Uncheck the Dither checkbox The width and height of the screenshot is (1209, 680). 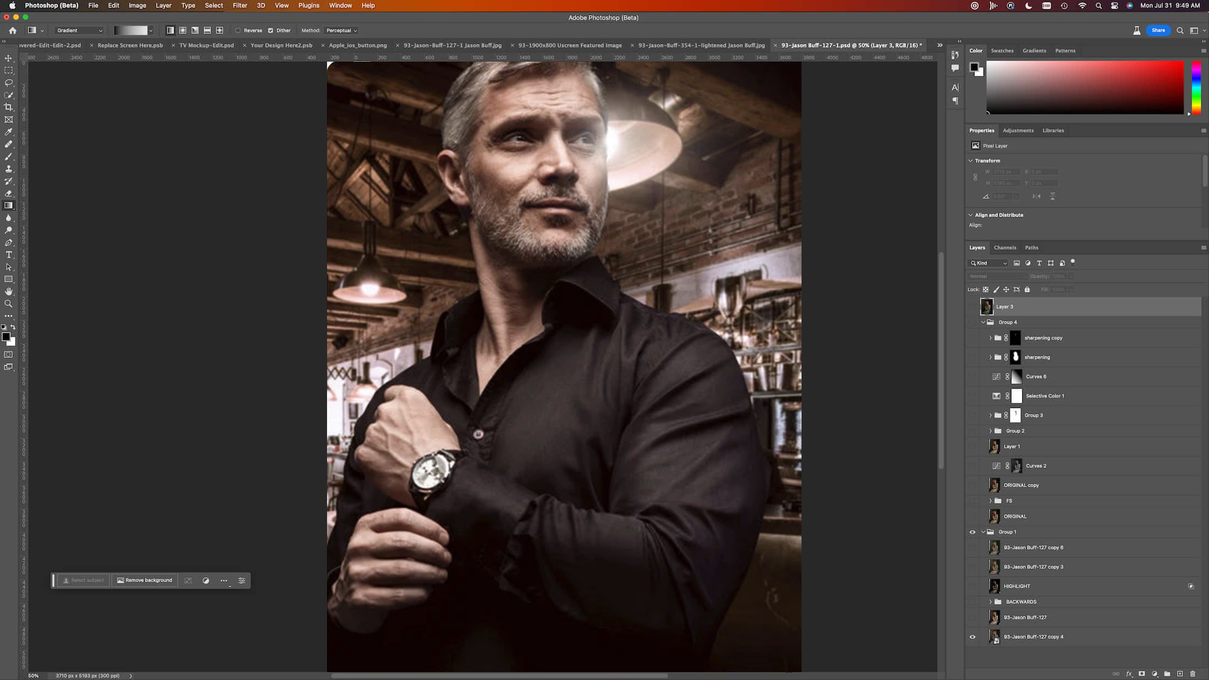[x=271, y=30]
